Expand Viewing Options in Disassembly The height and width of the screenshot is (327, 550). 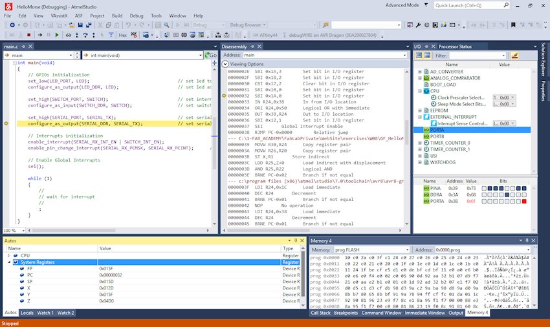tap(225, 65)
